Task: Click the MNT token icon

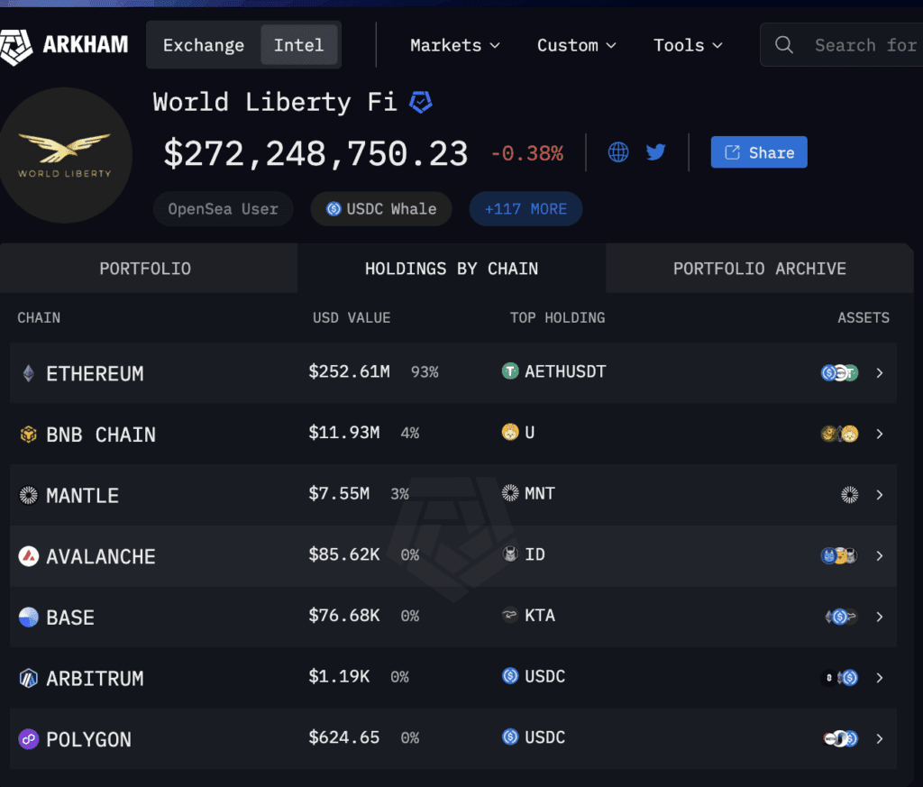Action: 510,493
